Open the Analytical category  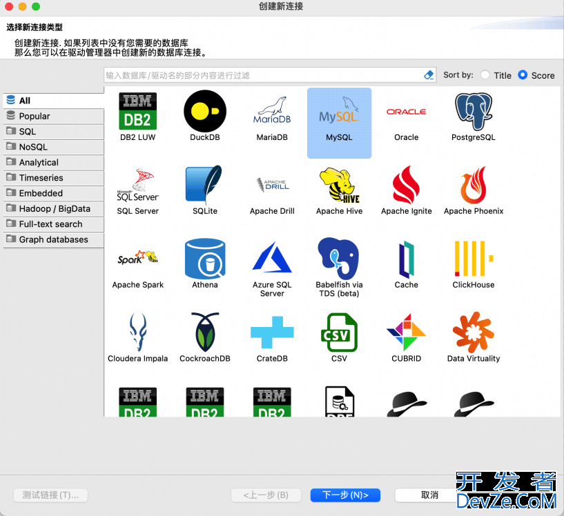click(54, 162)
